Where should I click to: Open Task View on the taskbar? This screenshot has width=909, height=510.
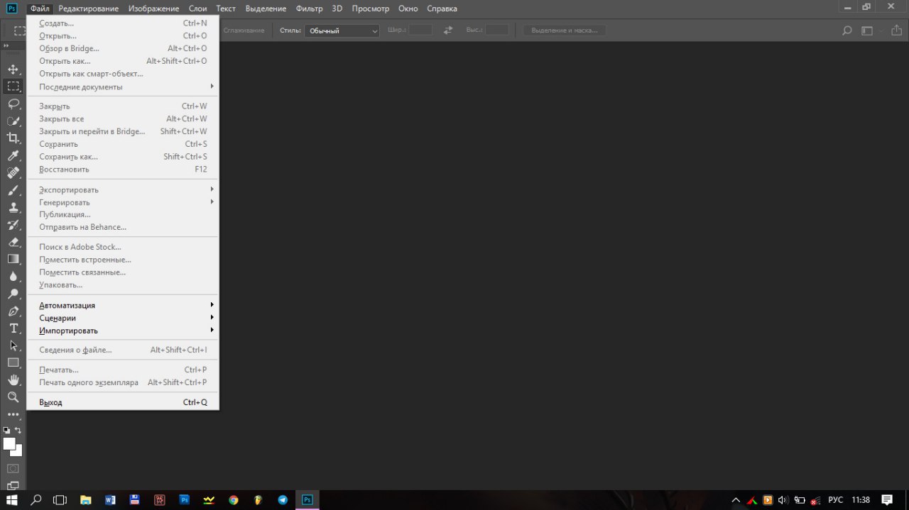(x=60, y=499)
